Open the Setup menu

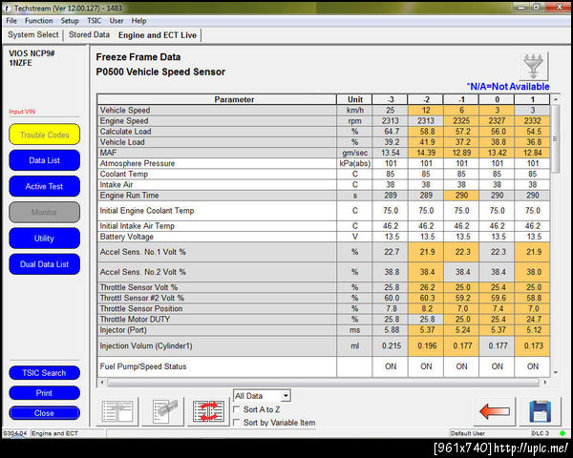coord(70,21)
